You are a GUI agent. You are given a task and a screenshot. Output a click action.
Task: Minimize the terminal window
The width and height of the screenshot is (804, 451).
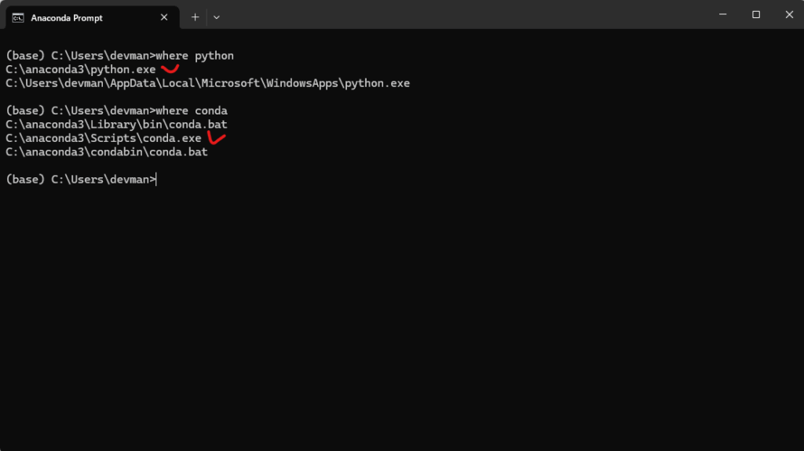722,14
